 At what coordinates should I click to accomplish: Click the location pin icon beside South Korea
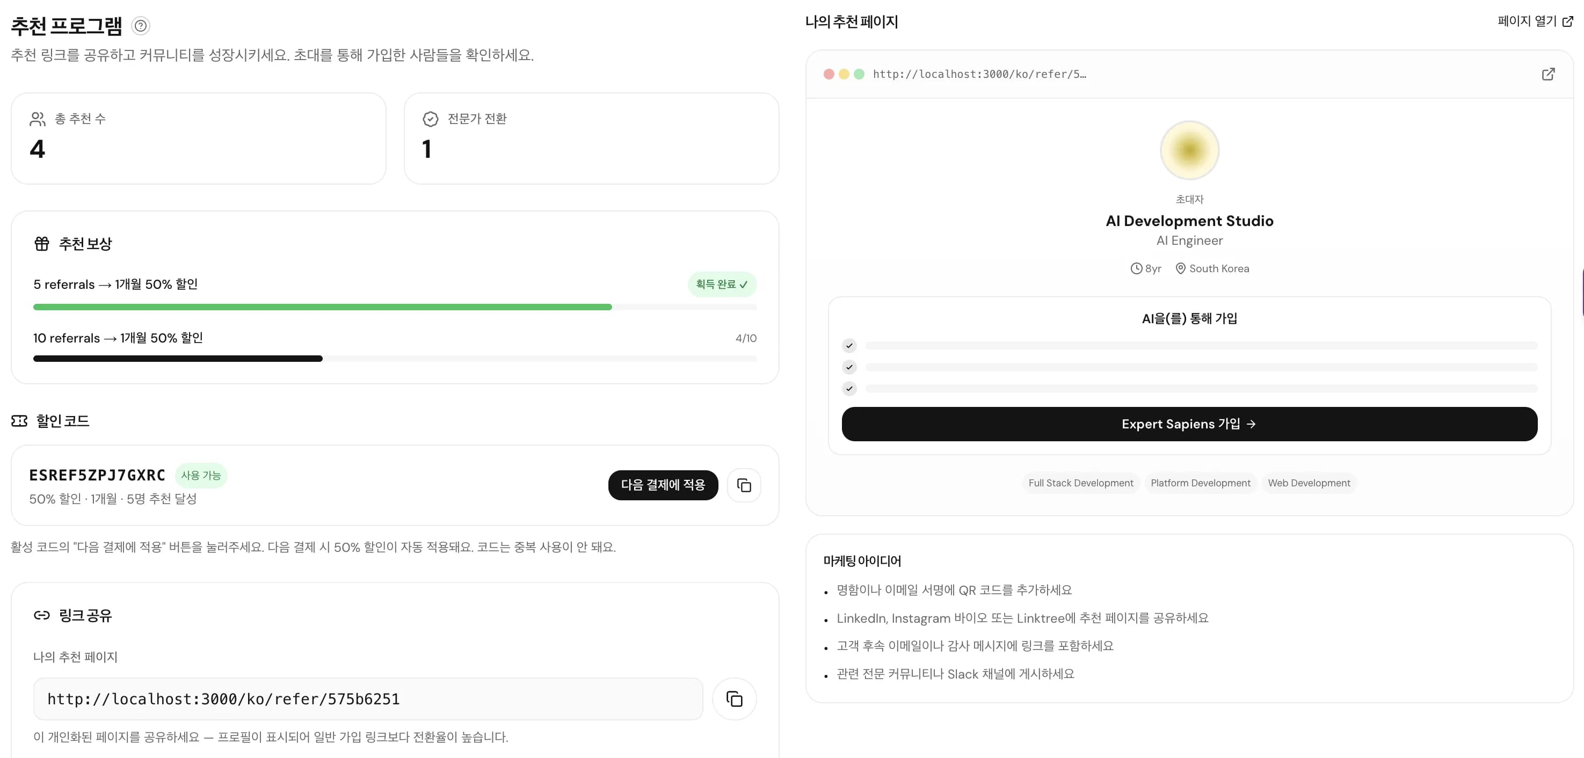(1180, 268)
